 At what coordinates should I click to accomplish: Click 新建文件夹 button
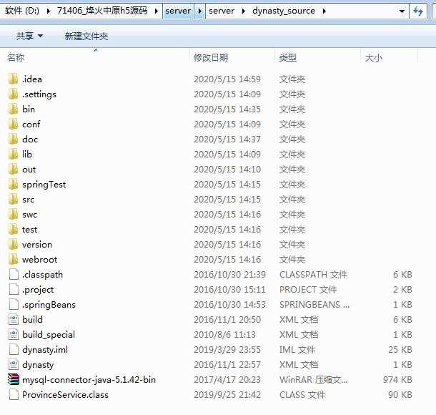tap(86, 36)
